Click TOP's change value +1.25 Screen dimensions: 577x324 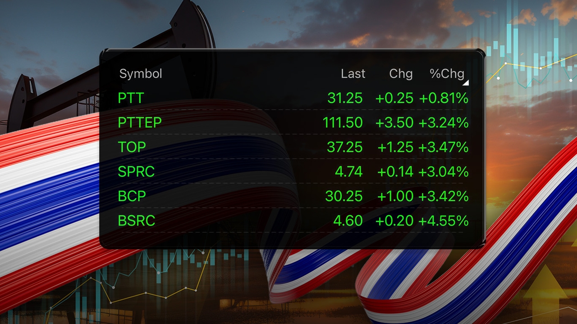[394, 147]
